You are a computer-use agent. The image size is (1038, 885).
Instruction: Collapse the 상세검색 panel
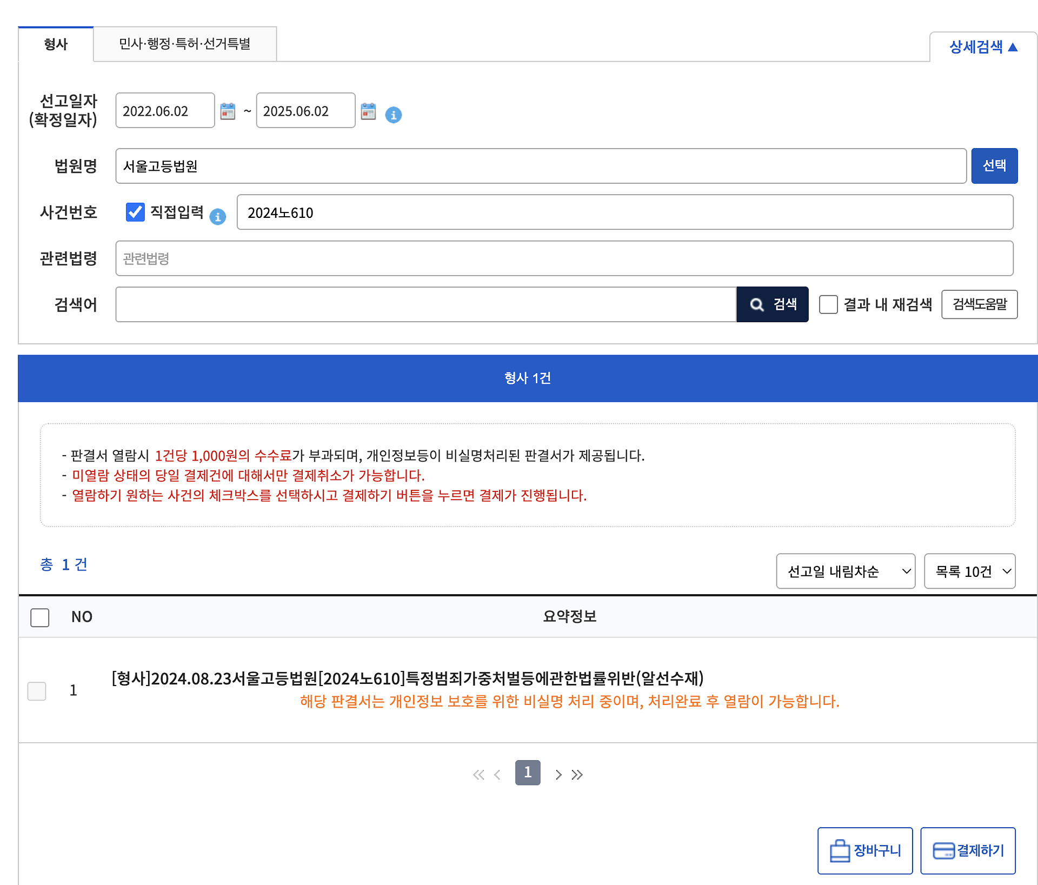click(x=983, y=47)
